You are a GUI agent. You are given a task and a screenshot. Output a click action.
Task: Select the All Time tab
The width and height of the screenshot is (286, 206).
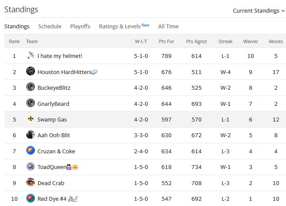pos(168,27)
